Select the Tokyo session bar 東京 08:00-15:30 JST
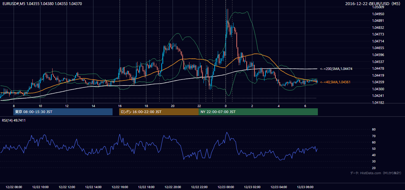The image size is (405, 190). coord(63,112)
